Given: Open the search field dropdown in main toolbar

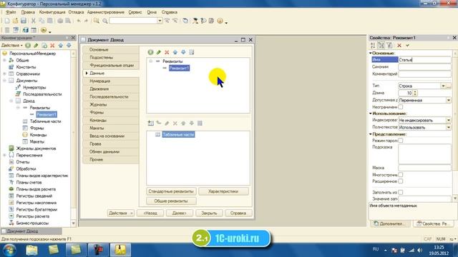Looking at the screenshot, I should point(160,21).
